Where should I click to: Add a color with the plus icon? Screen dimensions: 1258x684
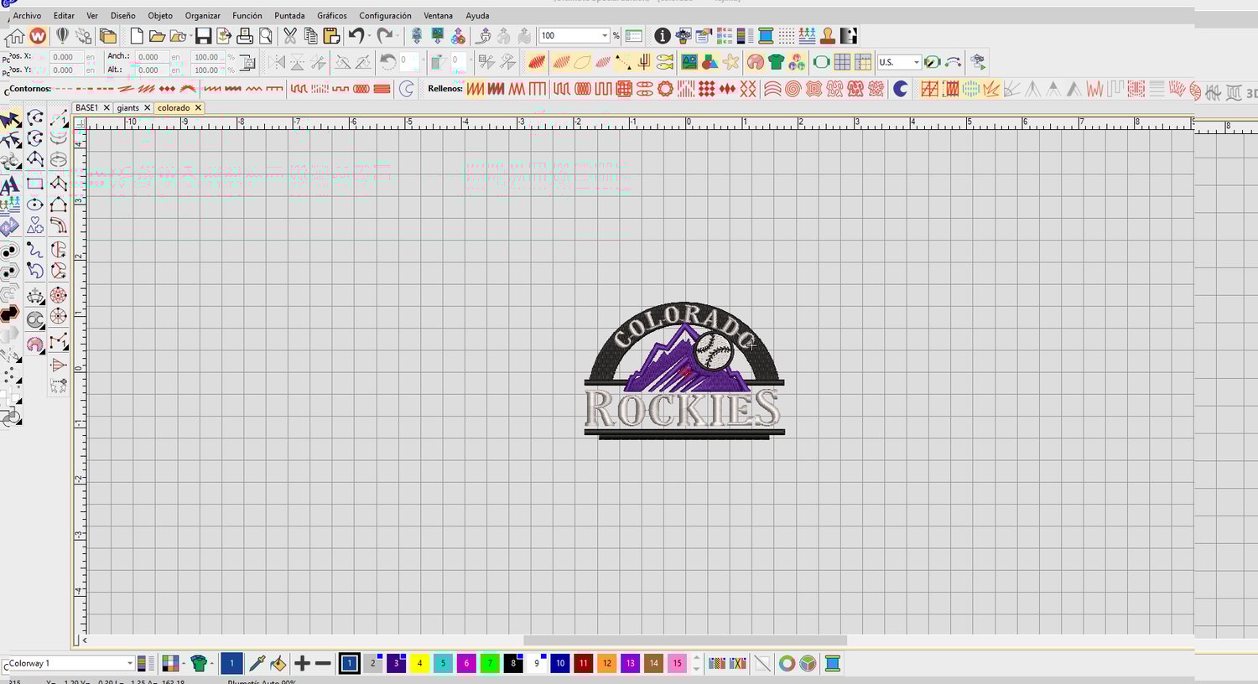coord(302,663)
